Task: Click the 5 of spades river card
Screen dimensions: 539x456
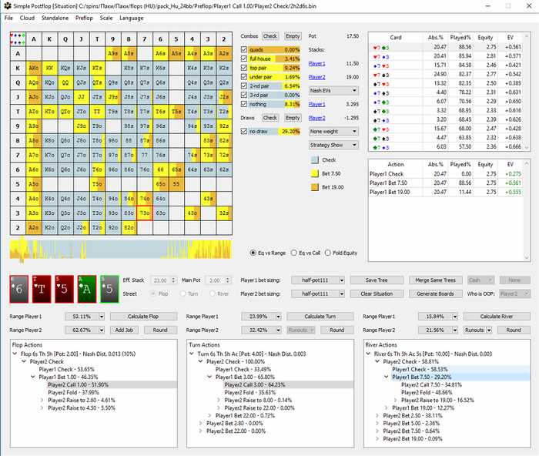Action: (x=109, y=289)
